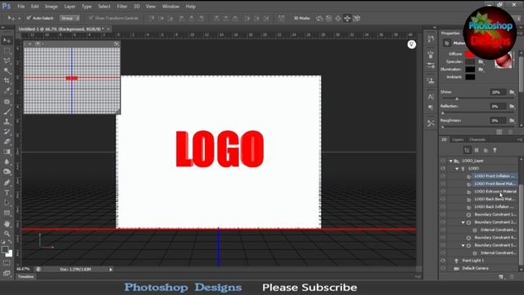The height and width of the screenshot is (295, 524).
Task: Select the Zoom tool
Action: (x=7, y=234)
